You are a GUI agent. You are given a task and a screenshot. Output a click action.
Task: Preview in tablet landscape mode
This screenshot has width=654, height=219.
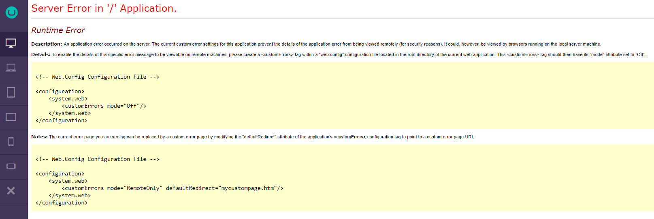click(11, 117)
